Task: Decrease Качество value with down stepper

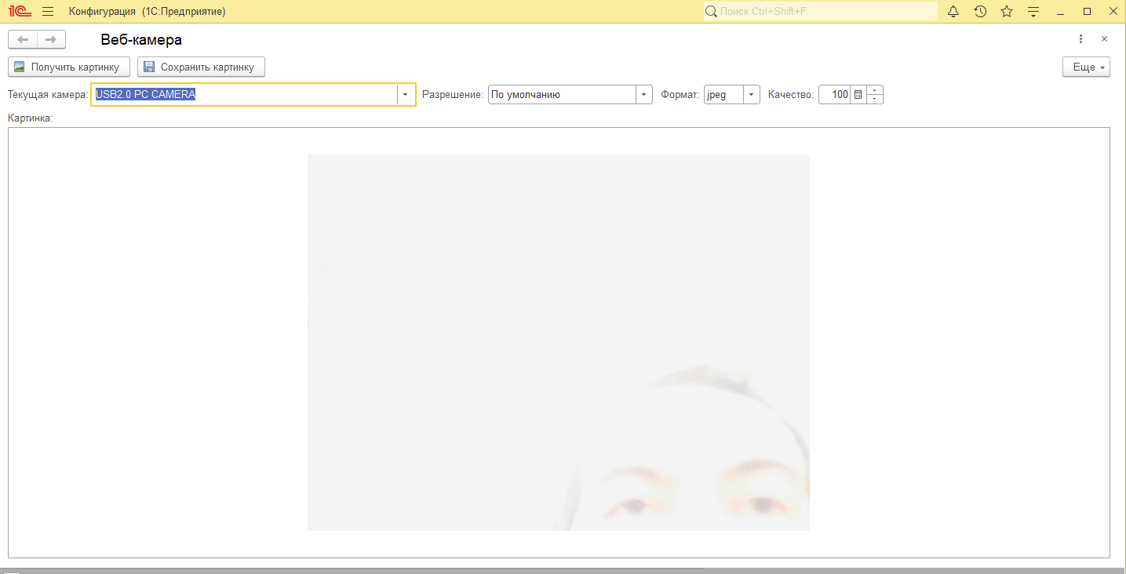Action: (x=875, y=99)
